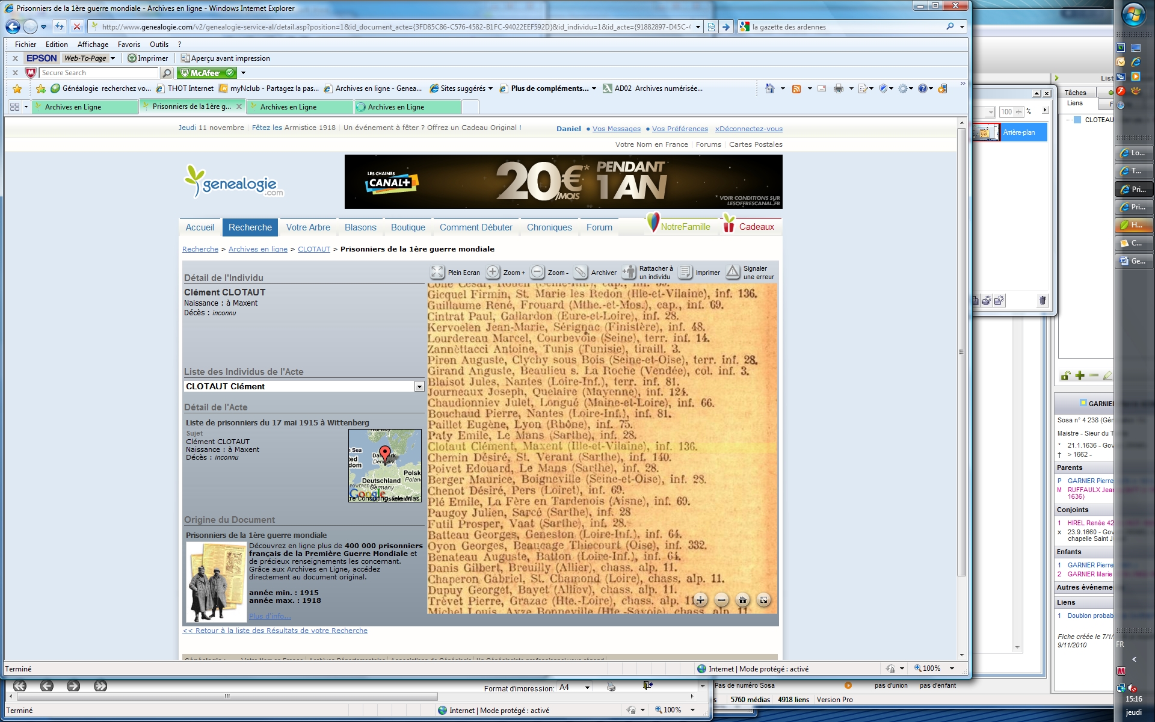Image resolution: width=1155 pixels, height=722 pixels.
Task: Open EPSON Web-To-Page dropdown
Action: point(112,58)
